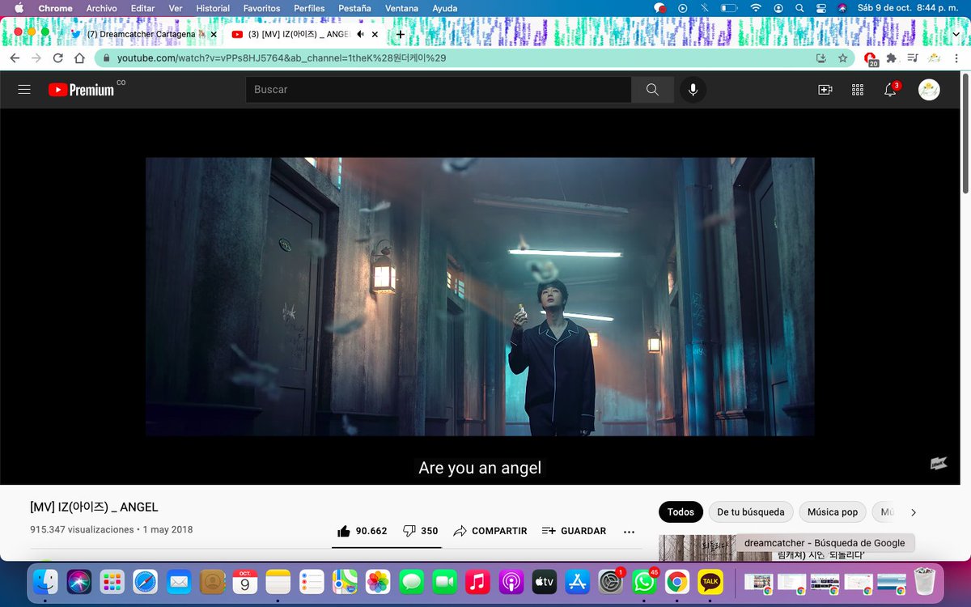Open the more actions three-dot menu
Image resolution: width=971 pixels, height=607 pixels.
(x=629, y=531)
